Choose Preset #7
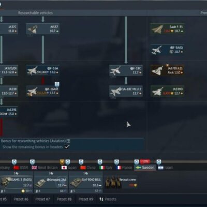Viewport: 207px width, 207px height. [42, 199]
